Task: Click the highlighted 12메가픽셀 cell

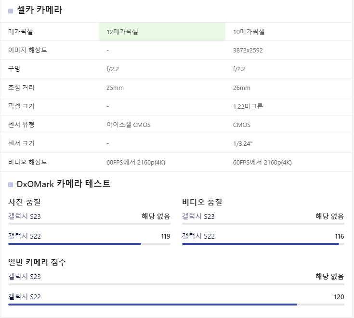Action: 162,32
